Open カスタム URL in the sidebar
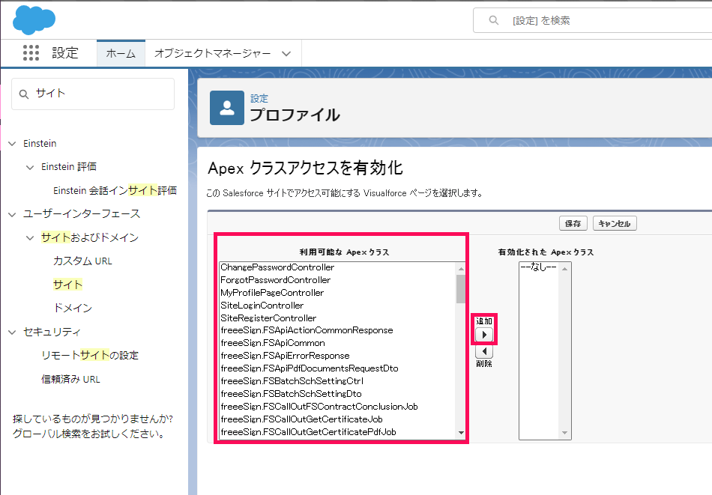This screenshot has height=495, width=712. pos(82,261)
